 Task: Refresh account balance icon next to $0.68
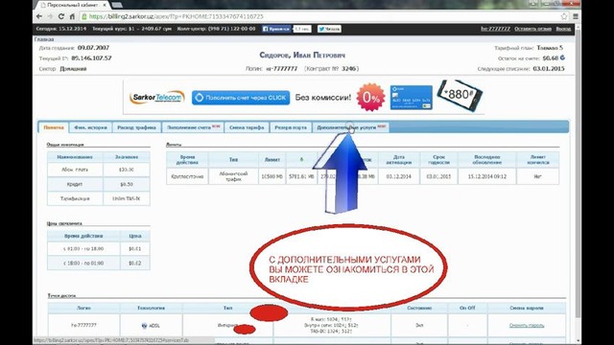pyautogui.click(x=562, y=57)
